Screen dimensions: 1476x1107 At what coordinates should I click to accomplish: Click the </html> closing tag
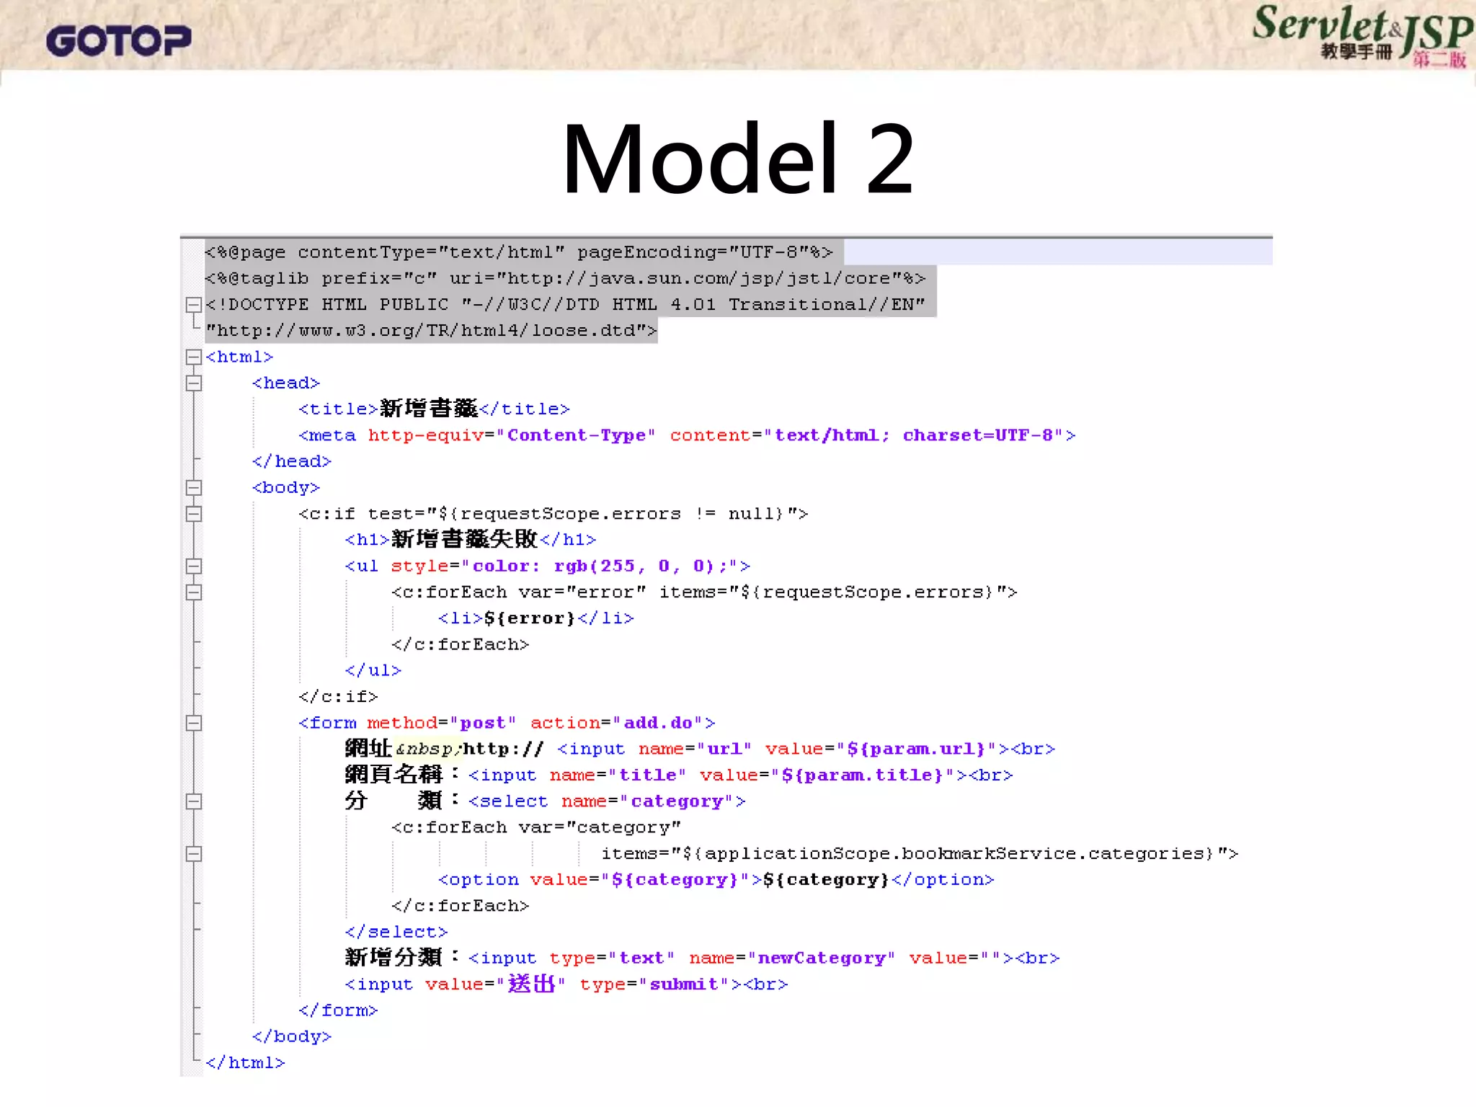(x=245, y=1063)
